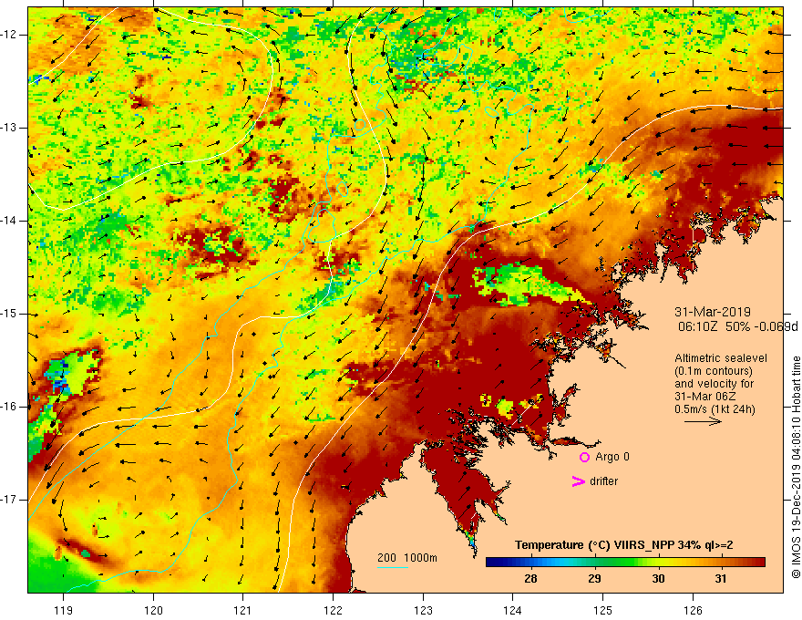This screenshot has height=620, width=802.
Task: Click the latitude label -12
Action: point(9,35)
